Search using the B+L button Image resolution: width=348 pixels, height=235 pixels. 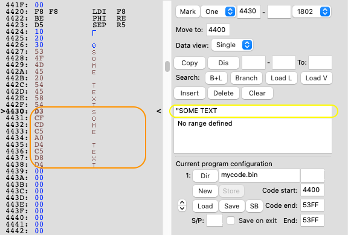click(216, 78)
